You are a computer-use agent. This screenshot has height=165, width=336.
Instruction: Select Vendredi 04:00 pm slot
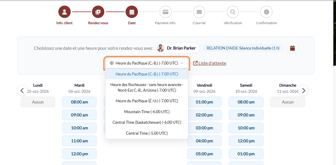[205, 141]
